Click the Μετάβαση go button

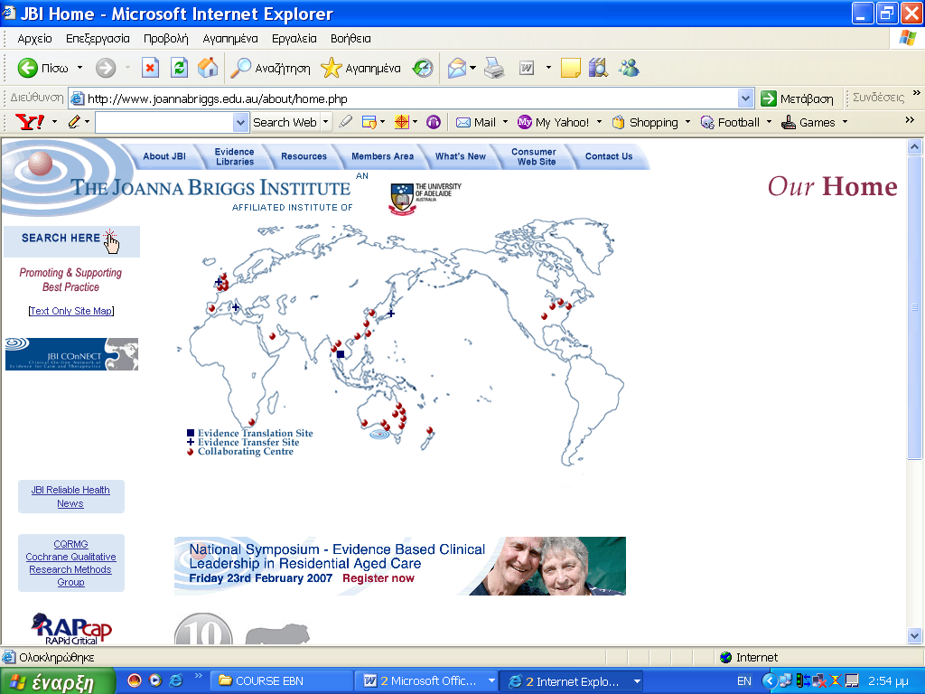pyautogui.click(x=798, y=98)
